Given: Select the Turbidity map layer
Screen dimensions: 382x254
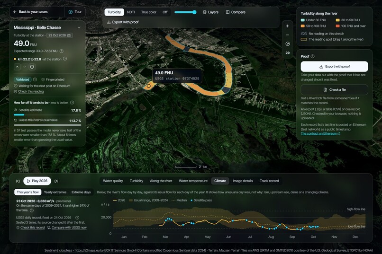Looking at the screenshot, I should 114,12.
